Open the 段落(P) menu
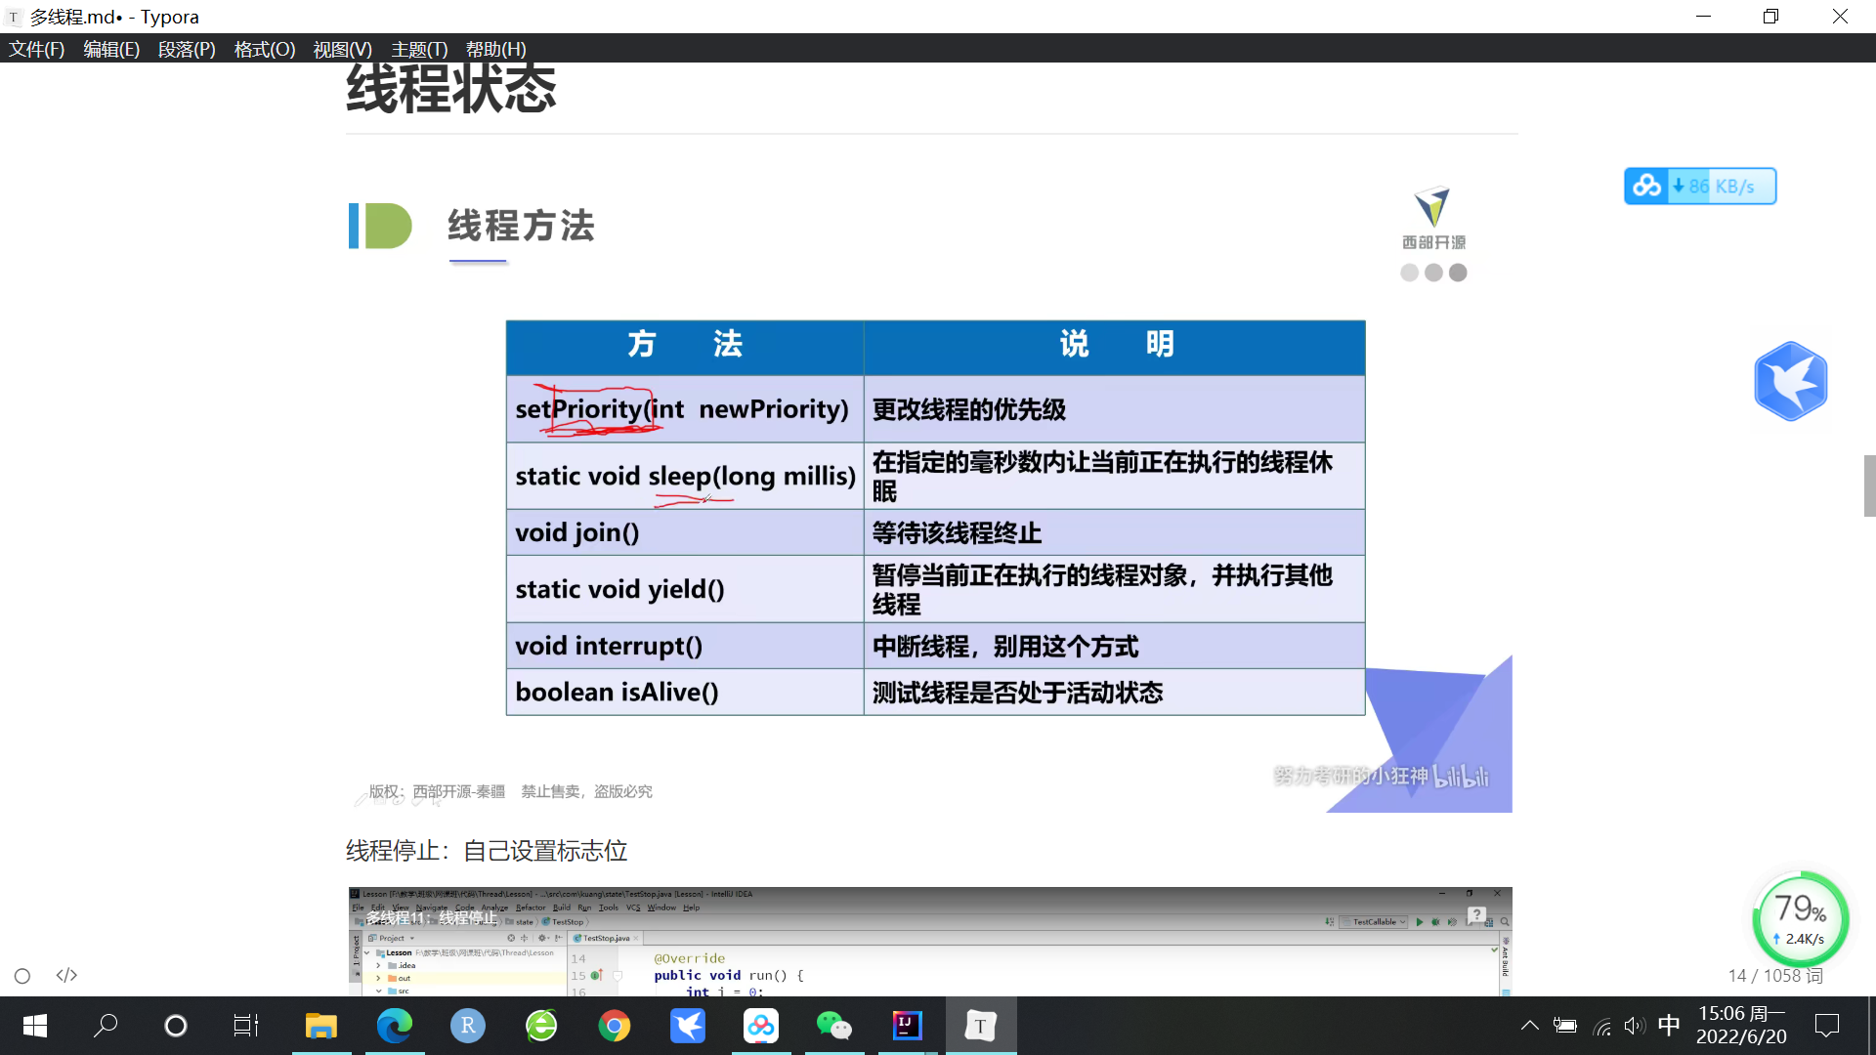This screenshot has height=1055, width=1876. click(187, 49)
